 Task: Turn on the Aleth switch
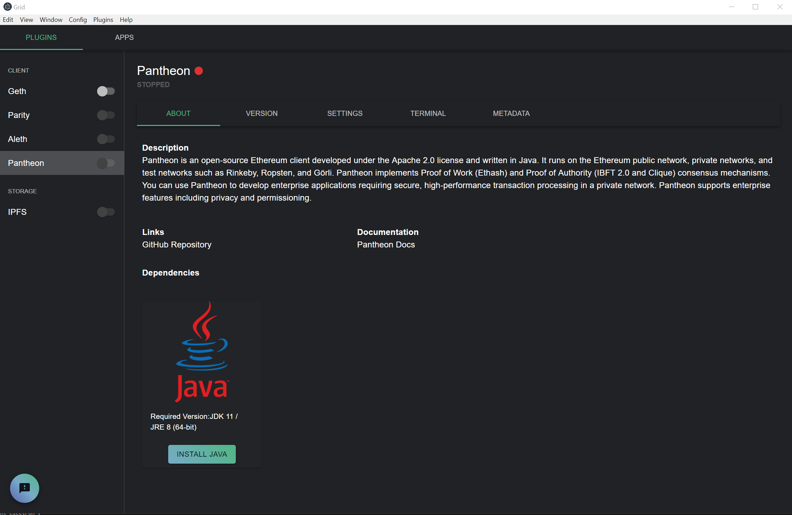point(106,139)
